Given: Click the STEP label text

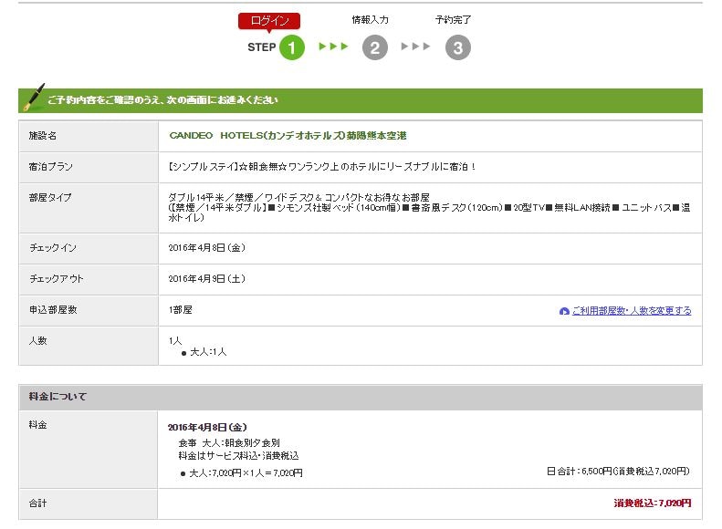Looking at the screenshot, I should click(262, 47).
